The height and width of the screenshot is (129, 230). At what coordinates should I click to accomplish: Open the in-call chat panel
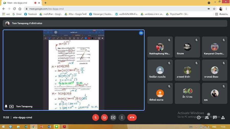215,118
